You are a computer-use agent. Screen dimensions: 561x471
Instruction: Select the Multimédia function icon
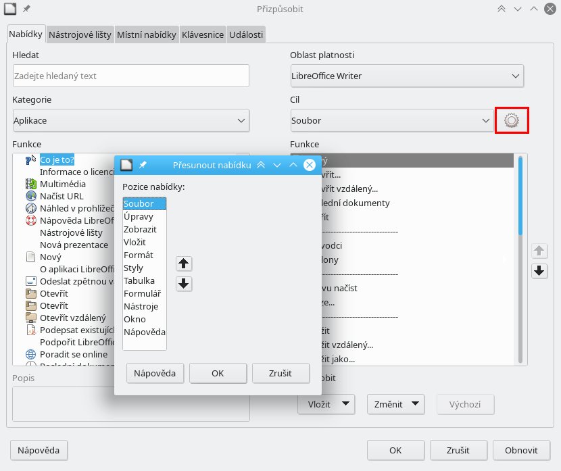coord(31,184)
